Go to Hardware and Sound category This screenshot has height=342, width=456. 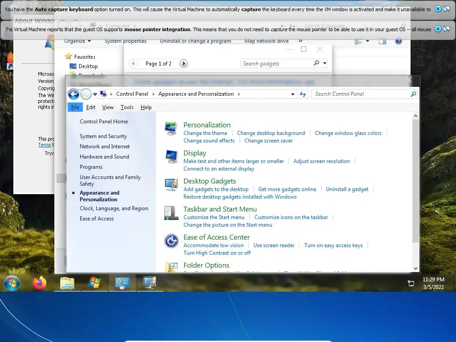tap(104, 156)
